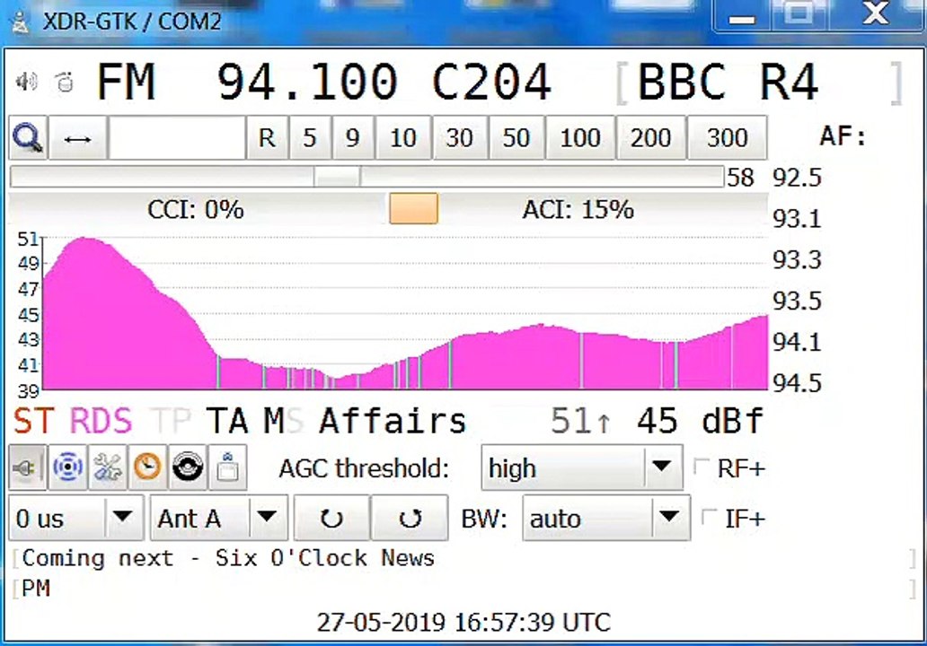The image size is (927, 646).
Task: Click the ST stereo indicator
Action: point(34,421)
